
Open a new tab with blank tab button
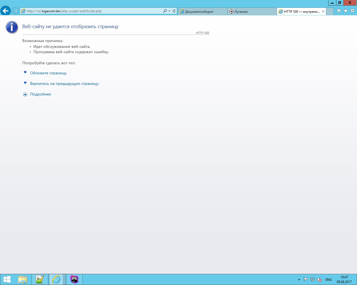330,11
